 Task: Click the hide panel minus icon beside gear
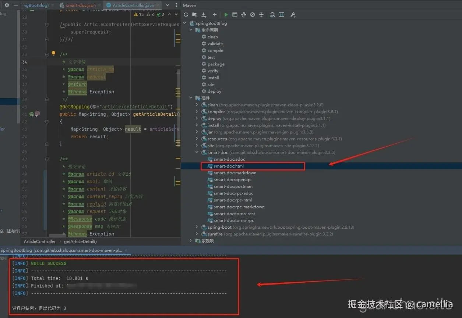click(15, 5)
